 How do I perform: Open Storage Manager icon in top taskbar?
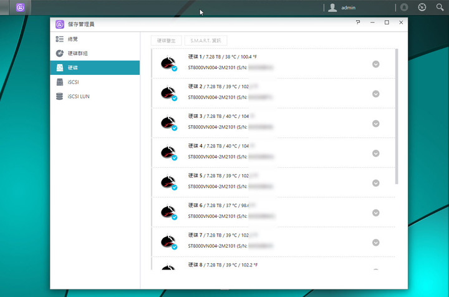pyautogui.click(x=21, y=7)
